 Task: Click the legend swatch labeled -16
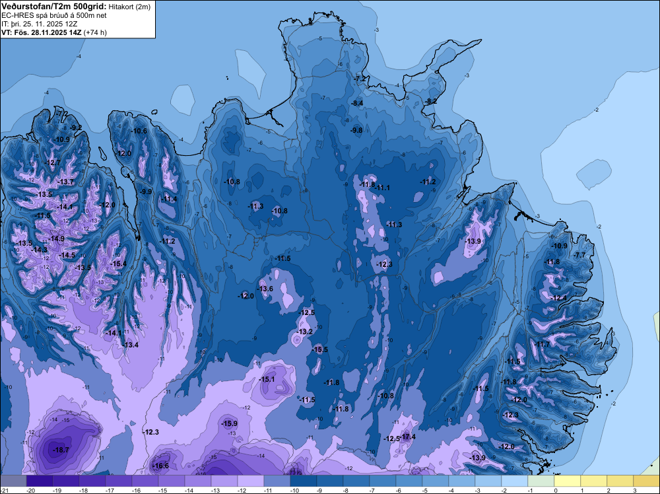pyautogui.click(x=145, y=481)
